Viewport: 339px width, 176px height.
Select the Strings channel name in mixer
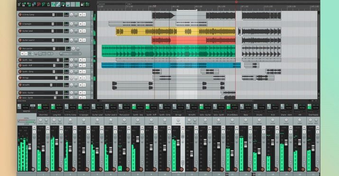pyautogui.click(x=178, y=115)
